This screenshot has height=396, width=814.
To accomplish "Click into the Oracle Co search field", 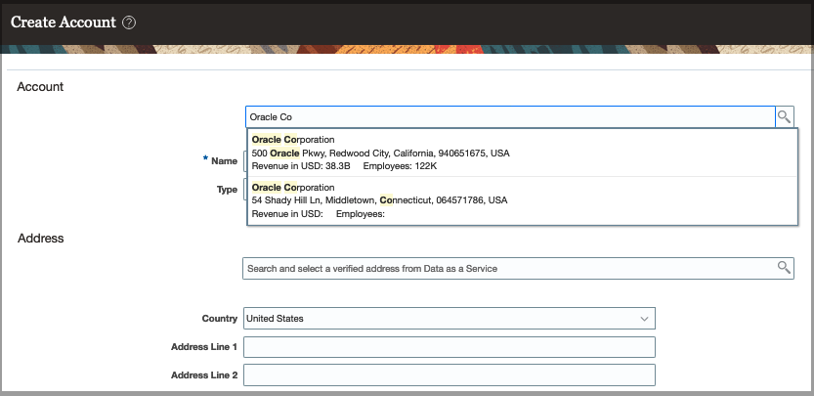I will pos(510,117).
